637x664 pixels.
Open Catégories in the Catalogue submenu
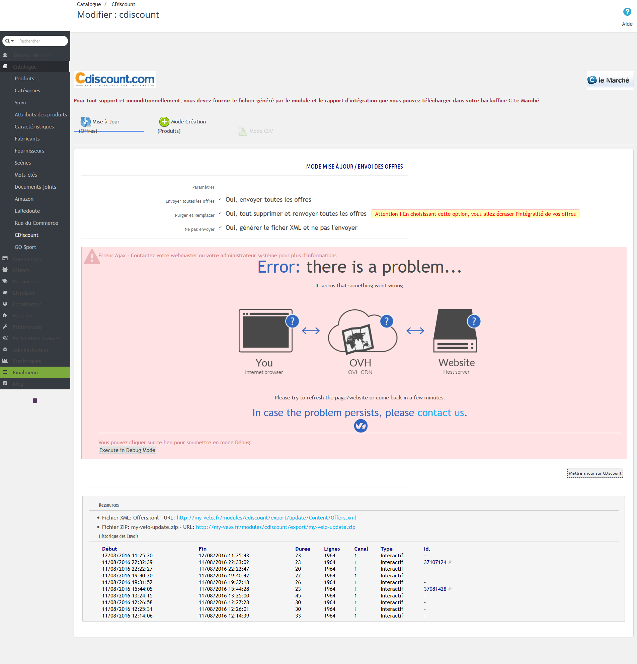27,90
